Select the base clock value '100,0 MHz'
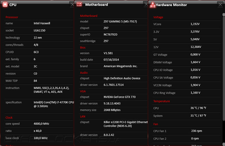Screen dimensions: 225x146 [x=40, y=138]
